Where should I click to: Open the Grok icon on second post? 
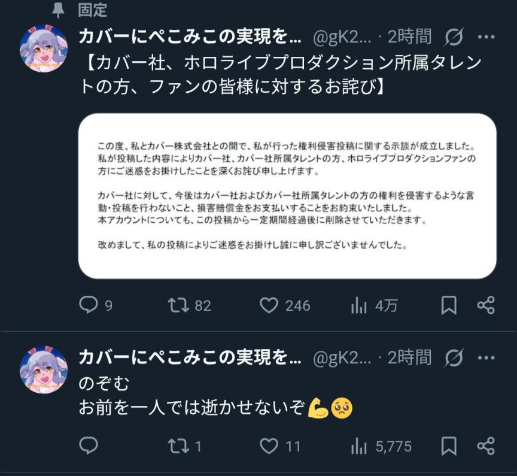[x=454, y=357]
